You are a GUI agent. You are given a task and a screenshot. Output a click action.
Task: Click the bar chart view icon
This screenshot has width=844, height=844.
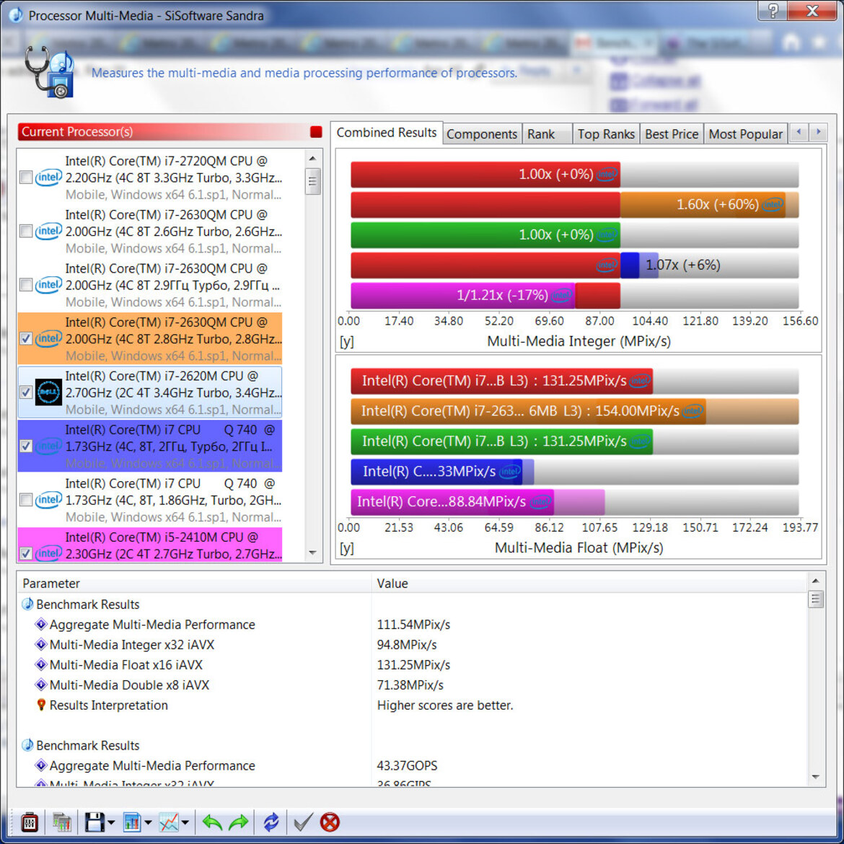(x=131, y=822)
